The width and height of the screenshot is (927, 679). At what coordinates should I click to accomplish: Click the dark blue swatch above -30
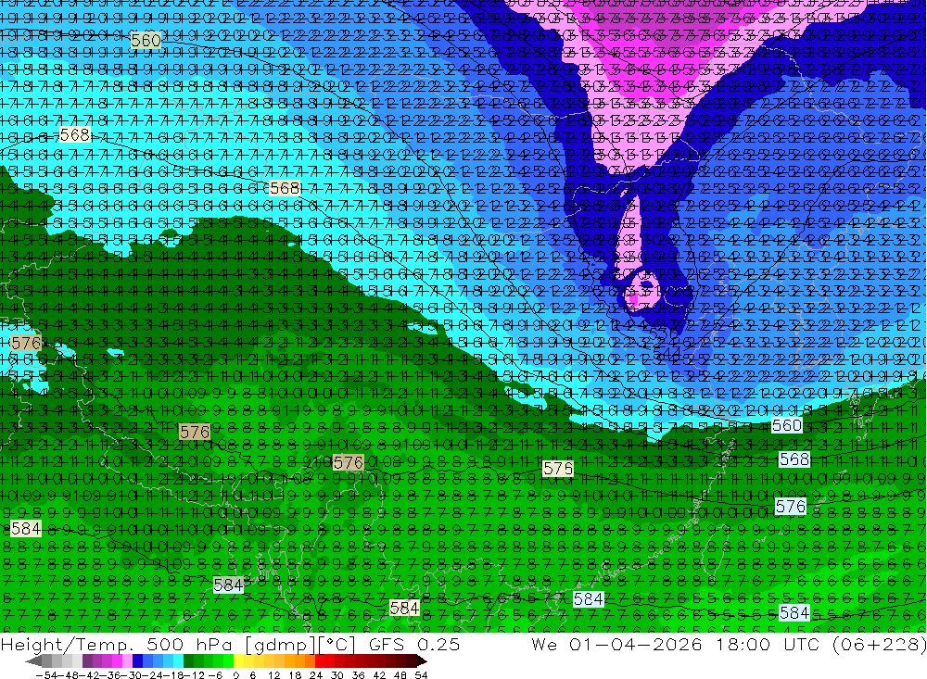point(137,660)
